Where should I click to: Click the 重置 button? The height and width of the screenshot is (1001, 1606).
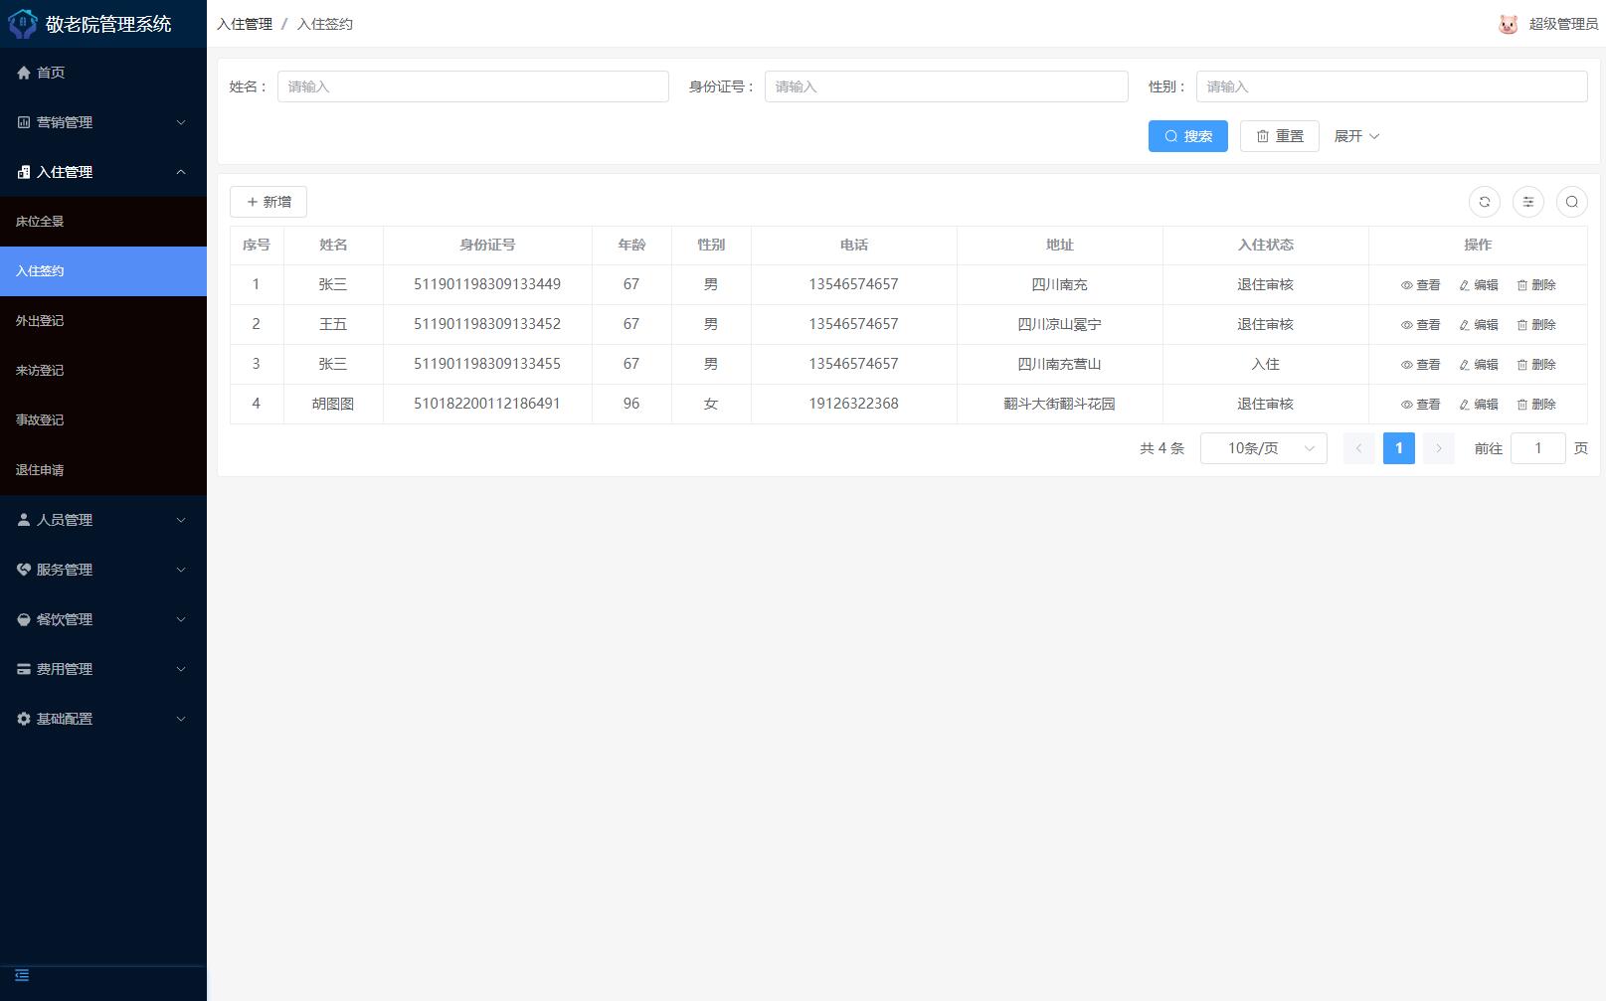pos(1280,136)
